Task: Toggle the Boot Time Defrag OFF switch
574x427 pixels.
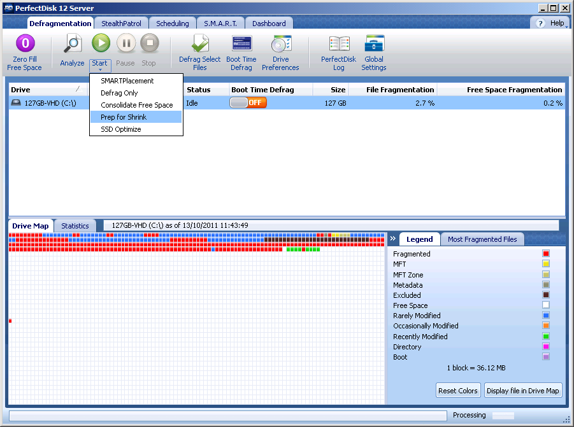Action: (248, 102)
